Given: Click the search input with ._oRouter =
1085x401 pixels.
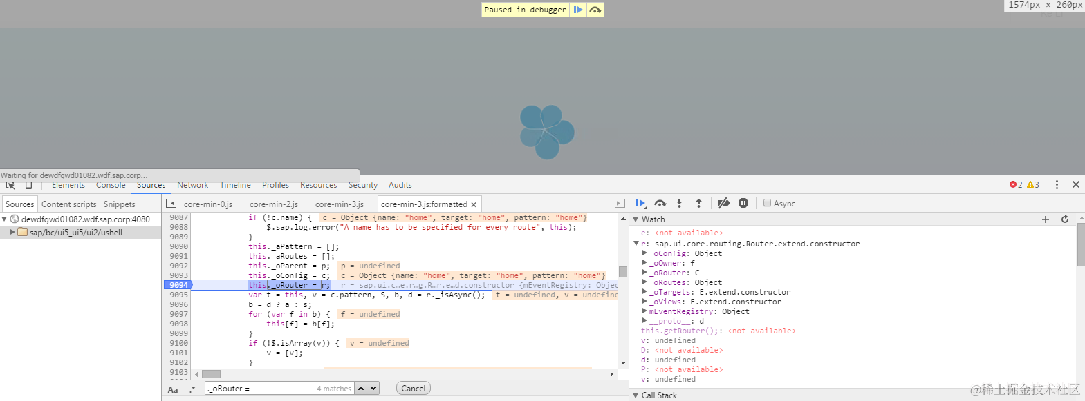Looking at the screenshot, I should 279,389.
